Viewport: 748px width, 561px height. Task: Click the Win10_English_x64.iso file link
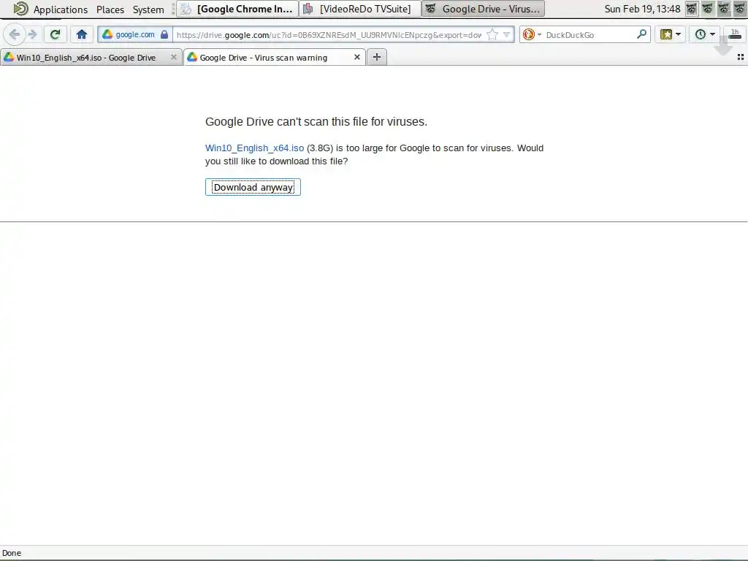254,148
